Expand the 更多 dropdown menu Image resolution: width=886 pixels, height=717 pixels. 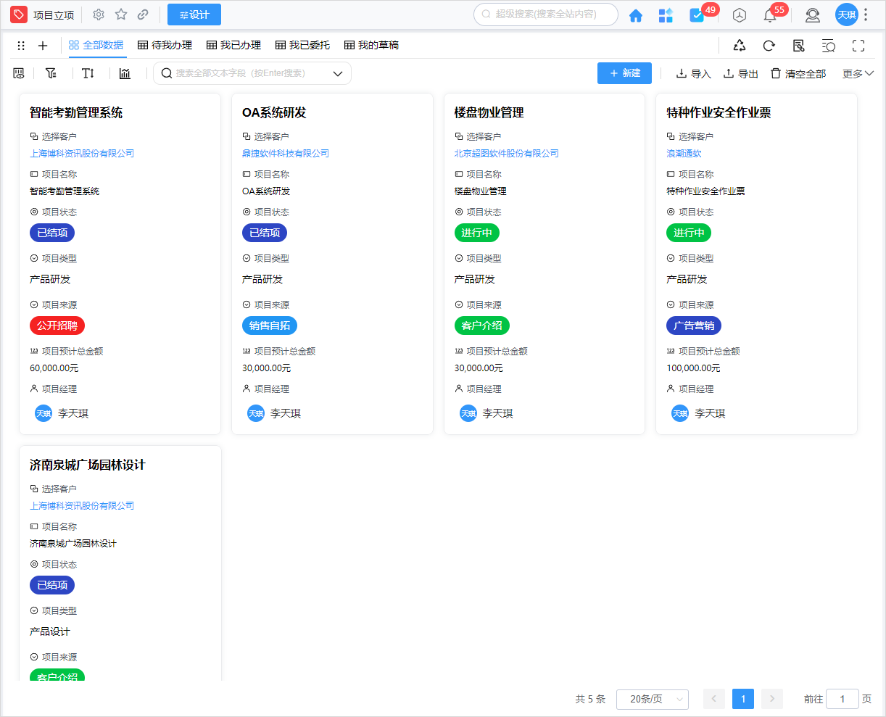[856, 72]
